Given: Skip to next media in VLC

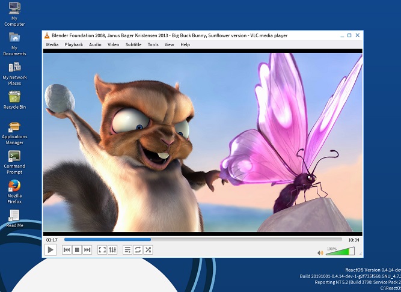Looking at the screenshot, I should coord(87,250).
